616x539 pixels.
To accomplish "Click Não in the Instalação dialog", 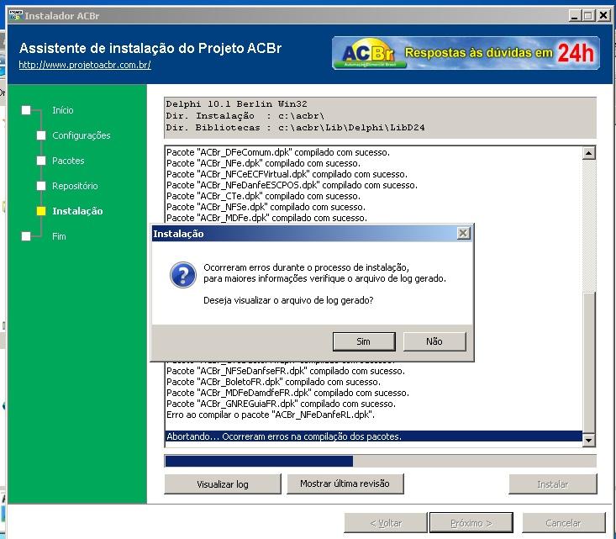I will coord(434,341).
